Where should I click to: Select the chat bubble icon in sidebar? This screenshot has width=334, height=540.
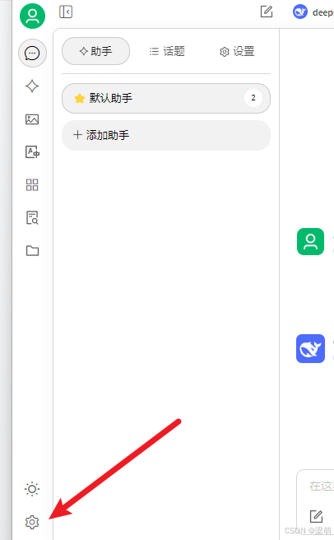32,53
